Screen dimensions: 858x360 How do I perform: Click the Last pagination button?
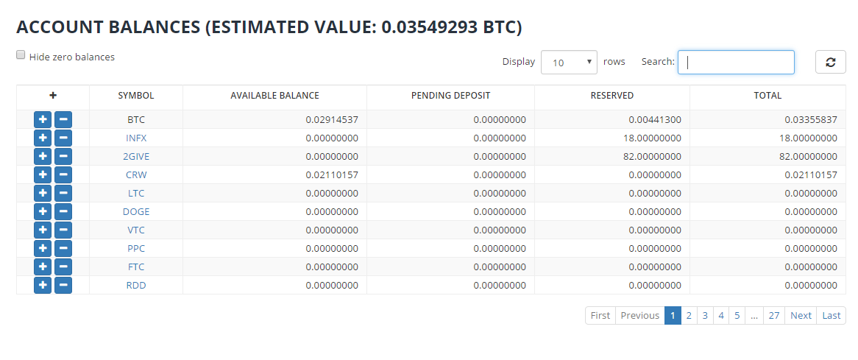coord(832,316)
